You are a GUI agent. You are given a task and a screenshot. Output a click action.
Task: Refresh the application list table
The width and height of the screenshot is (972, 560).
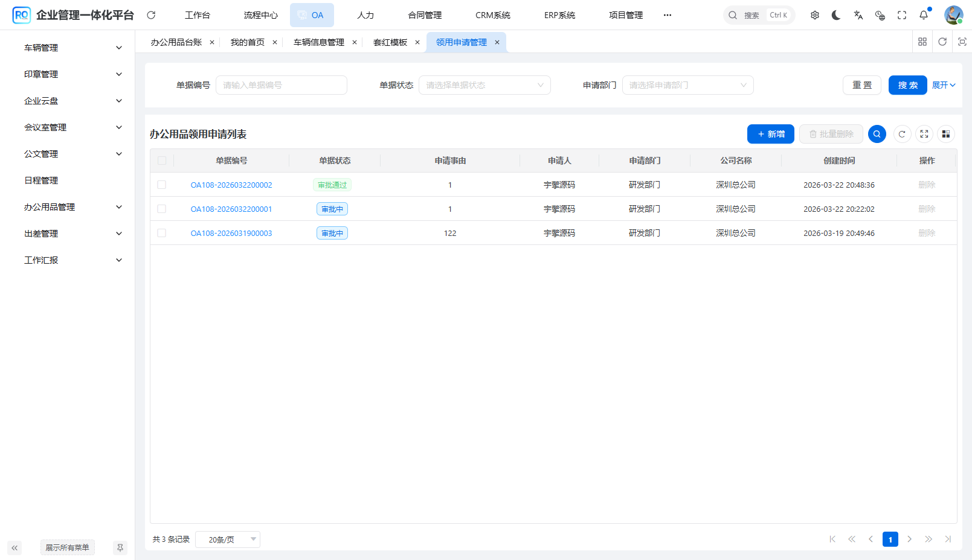[902, 134]
